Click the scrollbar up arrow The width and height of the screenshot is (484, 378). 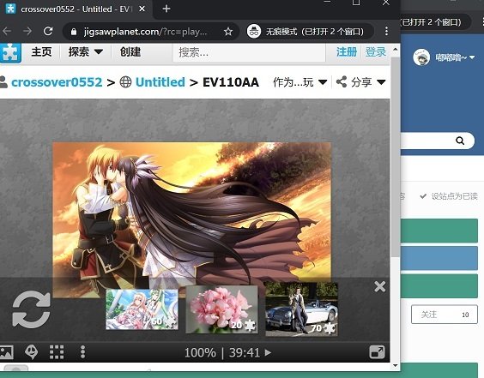(x=396, y=50)
